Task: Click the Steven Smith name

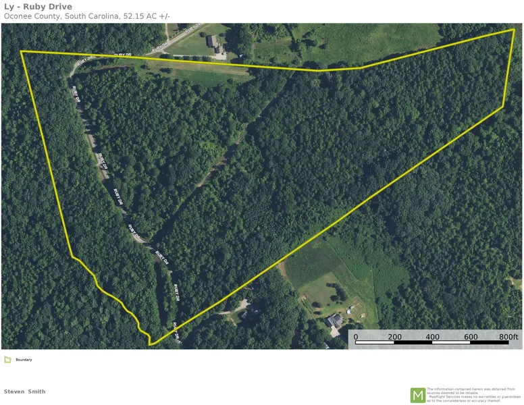Action: pos(25,391)
